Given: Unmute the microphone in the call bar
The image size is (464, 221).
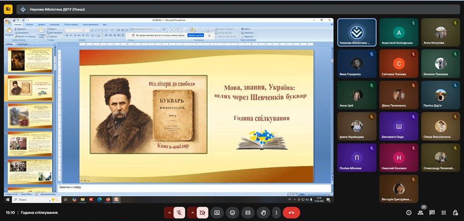Looking at the screenshot, I should (x=179, y=212).
